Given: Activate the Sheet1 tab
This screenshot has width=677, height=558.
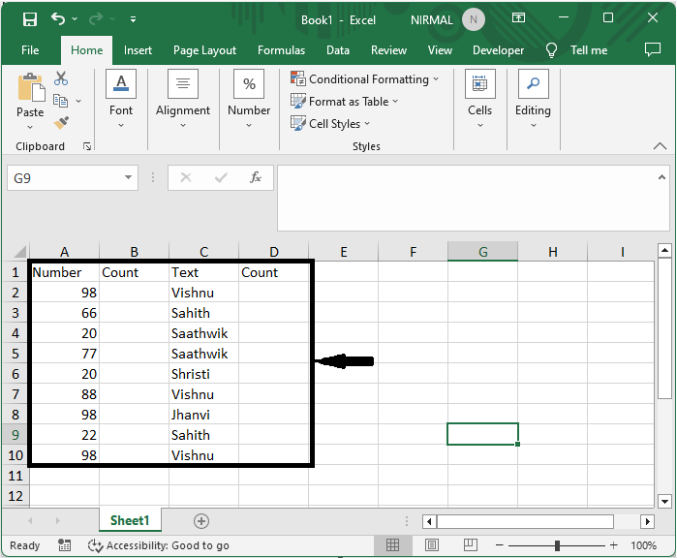Looking at the screenshot, I should pyautogui.click(x=130, y=520).
